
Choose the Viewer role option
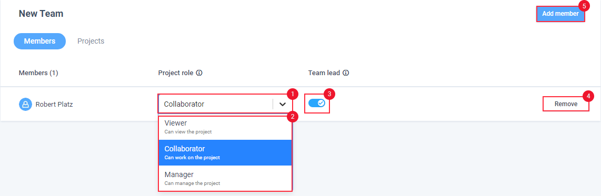[225, 128]
